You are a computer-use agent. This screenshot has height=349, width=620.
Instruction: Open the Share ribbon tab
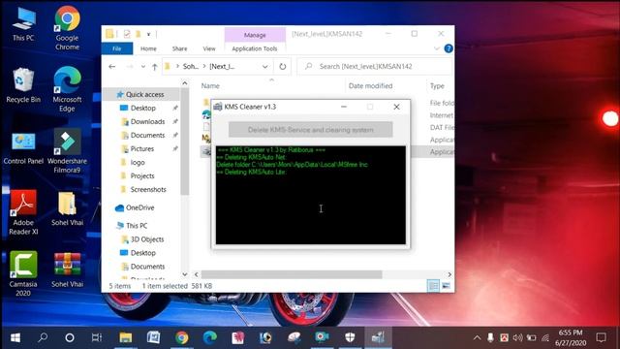click(179, 48)
